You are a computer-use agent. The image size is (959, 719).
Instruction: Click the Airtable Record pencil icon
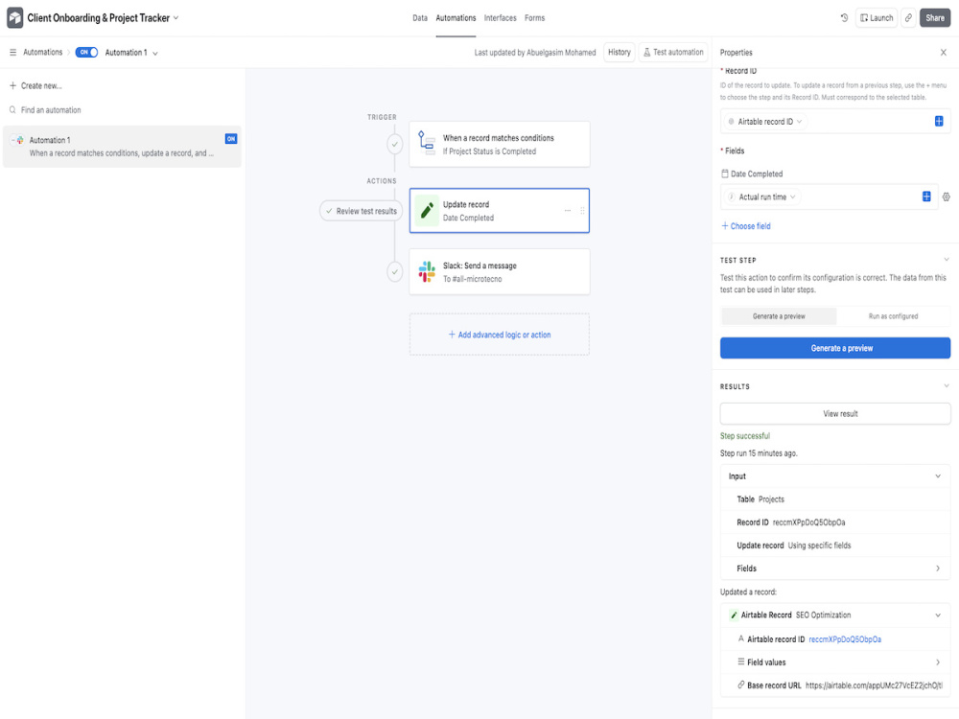734,615
